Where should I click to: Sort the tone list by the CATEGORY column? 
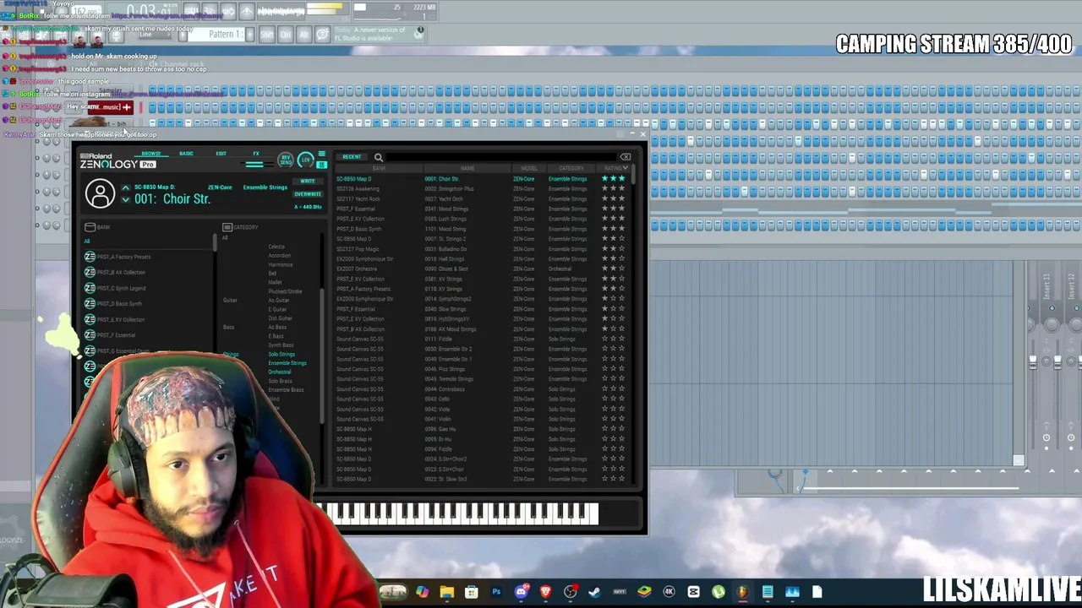point(571,168)
